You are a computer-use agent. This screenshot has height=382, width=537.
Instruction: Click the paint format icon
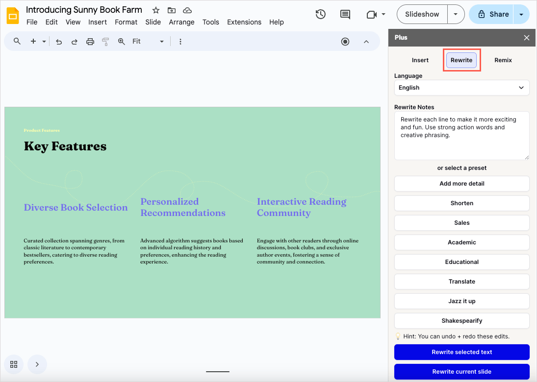pyautogui.click(x=105, y=42)
